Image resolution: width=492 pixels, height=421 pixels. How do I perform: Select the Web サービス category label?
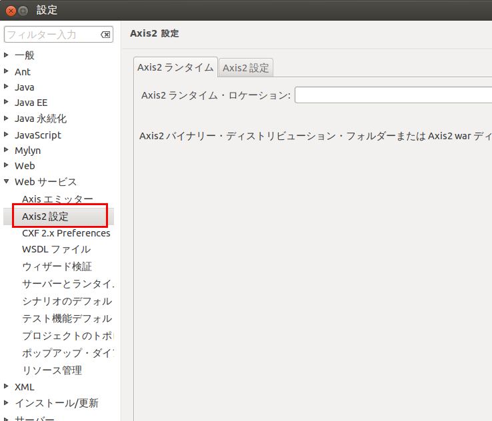[x=45, y=182]
